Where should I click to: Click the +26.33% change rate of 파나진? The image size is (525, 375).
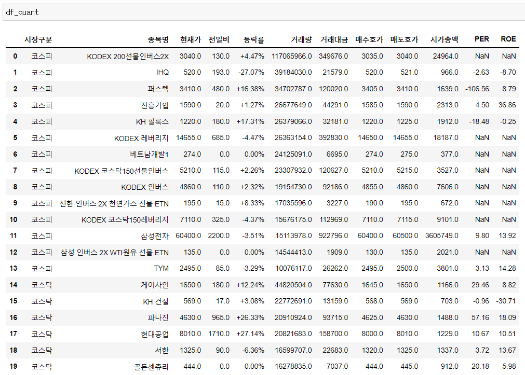tap(250, 317)
